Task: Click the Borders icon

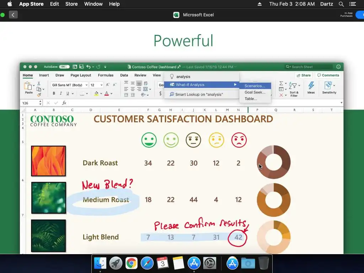Action: pos(82,93)
